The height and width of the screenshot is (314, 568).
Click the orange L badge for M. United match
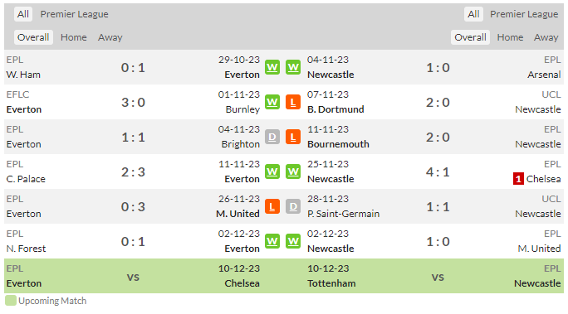[272, 206]
